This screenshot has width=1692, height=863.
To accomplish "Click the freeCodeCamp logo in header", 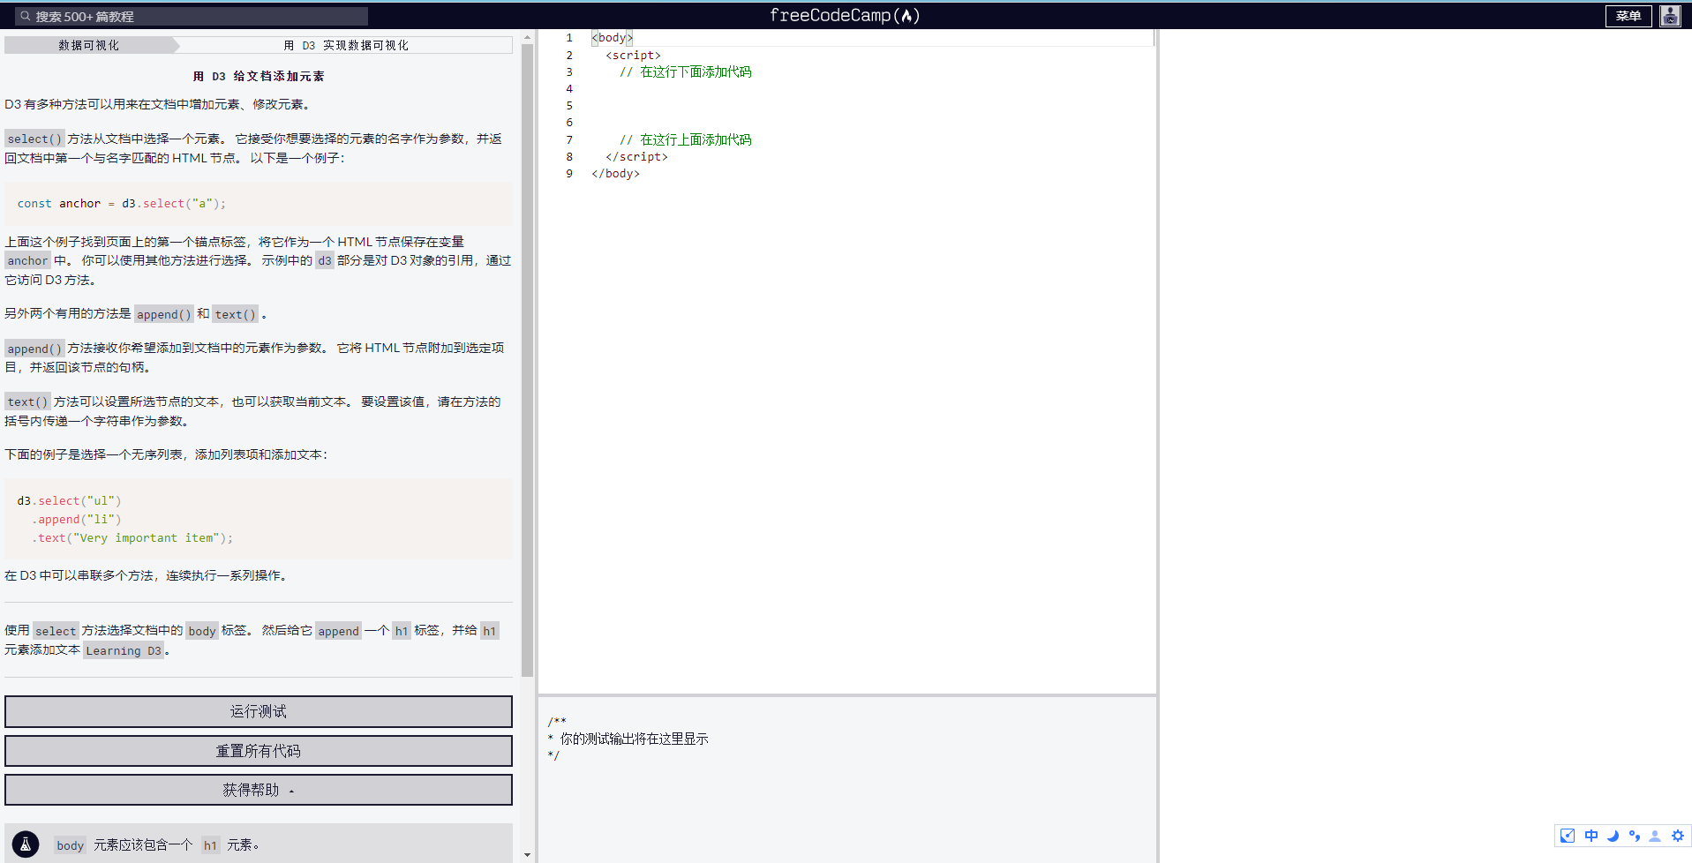I will click(845, 15).
